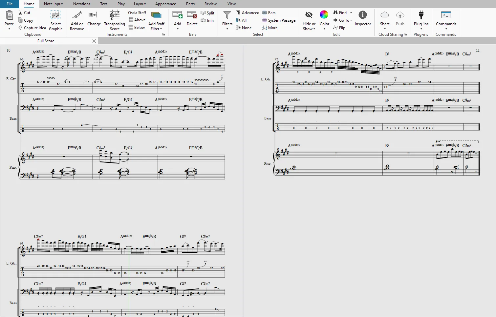This screenshot has height=317, width=496.
Task: Add an ossia staff Below
Action: point(137,28)
